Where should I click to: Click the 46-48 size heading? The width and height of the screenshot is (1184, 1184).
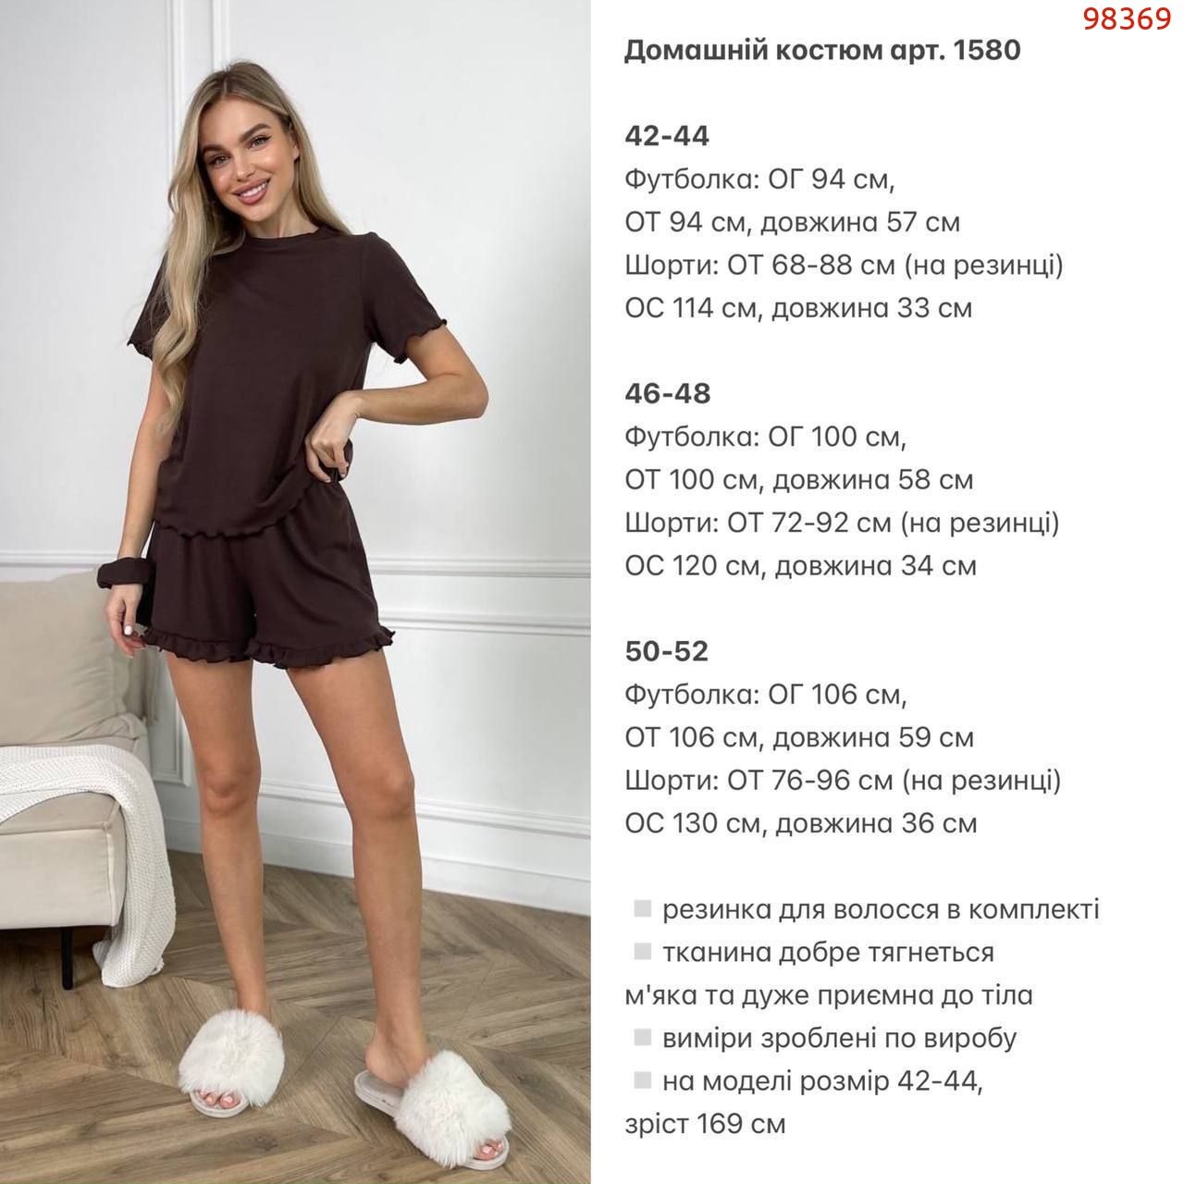pyautogui.click(x=668, y=393)
